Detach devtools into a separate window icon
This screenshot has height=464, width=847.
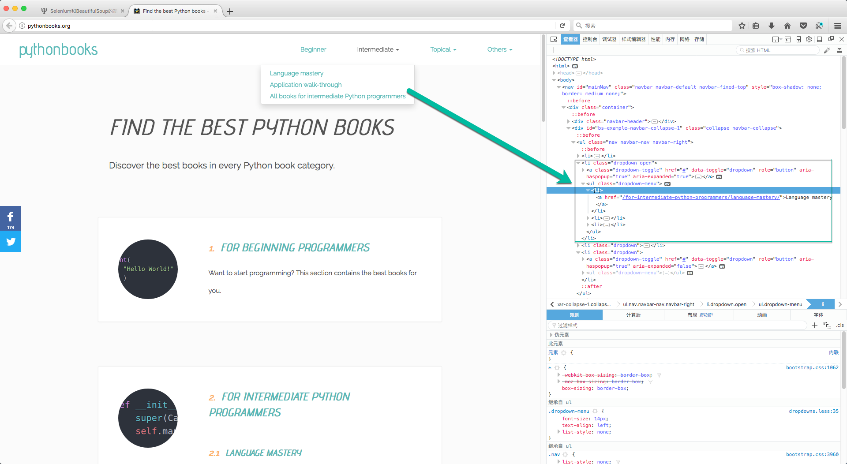(x=831, y=39)
